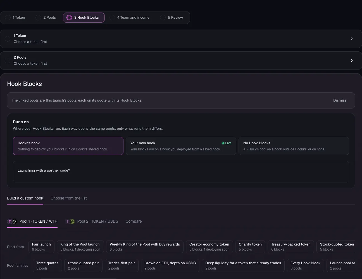Image resolution: width=362 pixels, height=279 pixels.
Task: Click the Pool families label
Action: 18,266
